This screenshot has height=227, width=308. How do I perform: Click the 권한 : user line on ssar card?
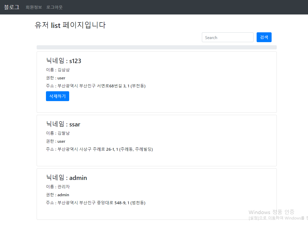[56, 141]
